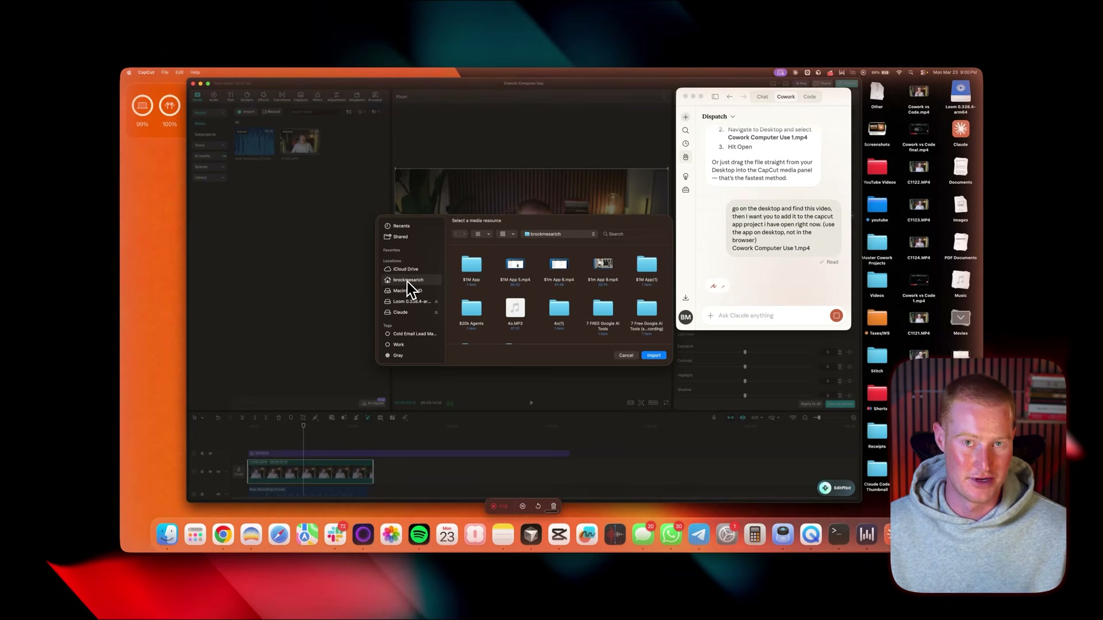The width and height of the screenshot is (1103, 620).
Task: Select the $1M App 5.mp4 file thumbnail
Action: [515, 264]
